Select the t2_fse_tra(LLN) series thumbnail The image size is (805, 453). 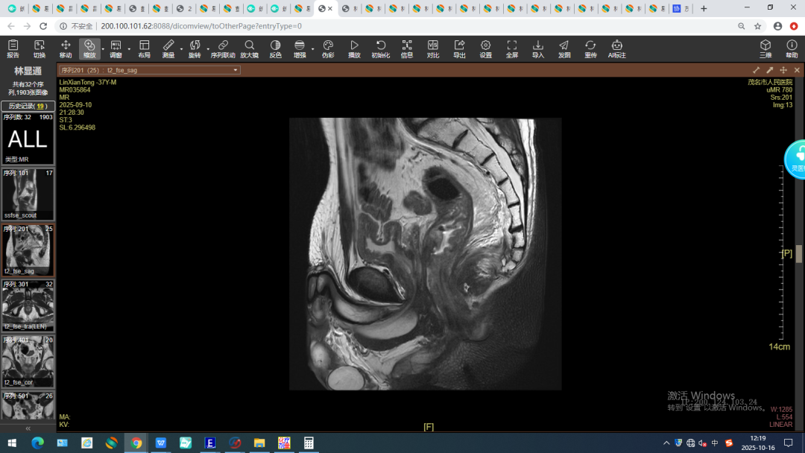(28, 305)
